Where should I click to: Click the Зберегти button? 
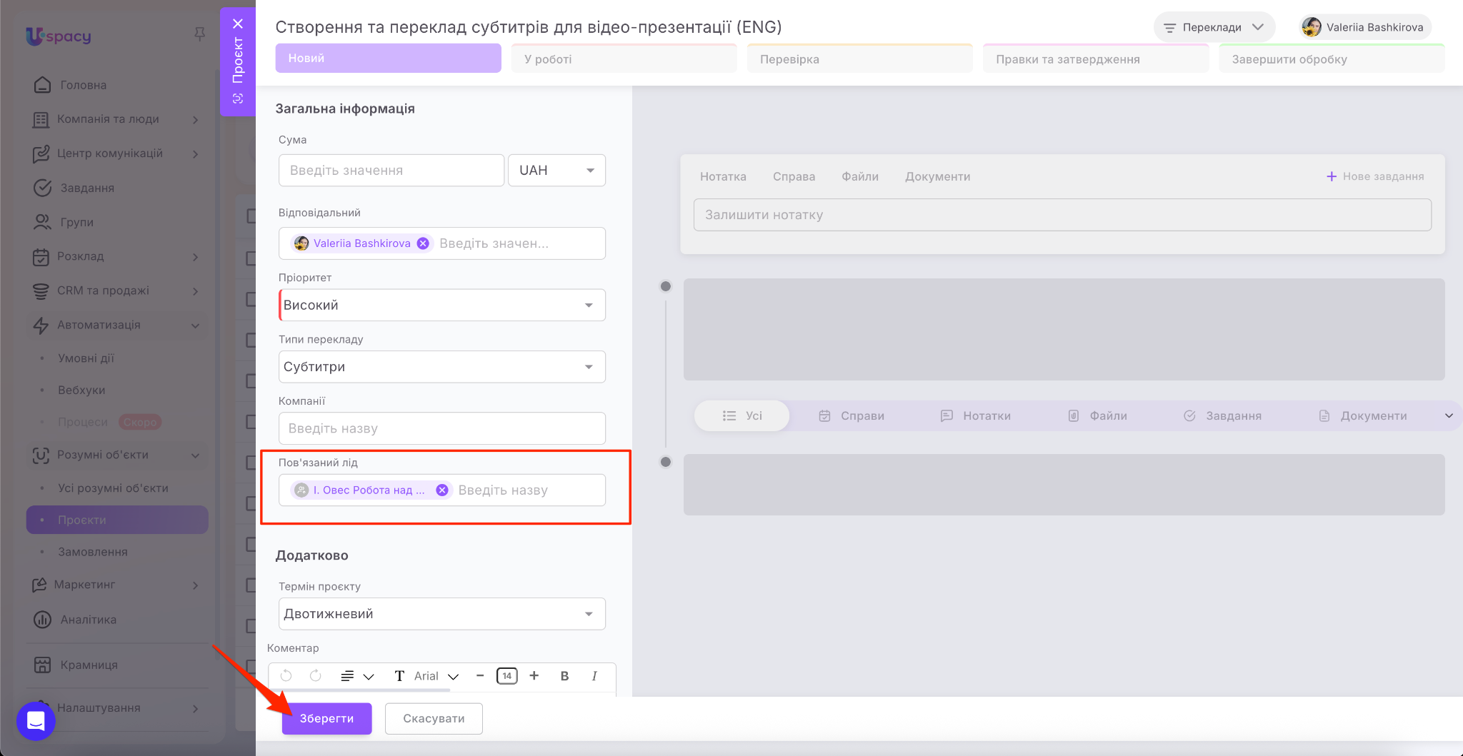(x=326, y=719)
